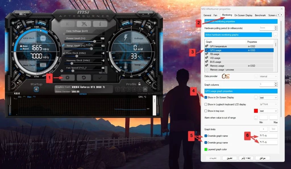Image resolution: width=291 pixels, height=169 pixels.
Task: Uncheck Show in On-Screen Display
Action: pyautogui.click(x=206, y=98)
